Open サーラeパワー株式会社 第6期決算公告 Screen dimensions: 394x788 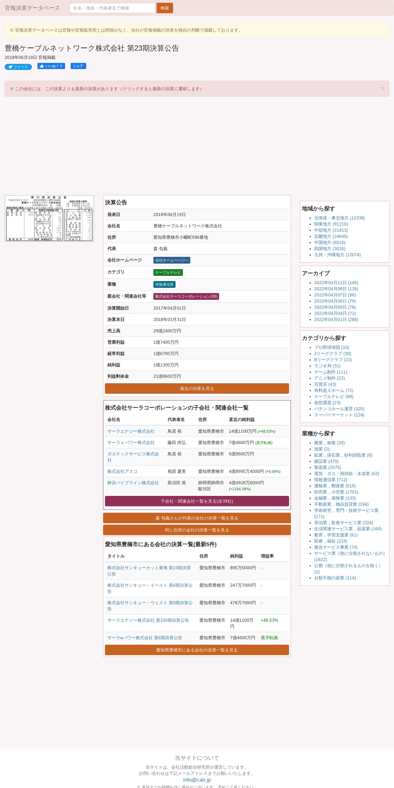145,638
